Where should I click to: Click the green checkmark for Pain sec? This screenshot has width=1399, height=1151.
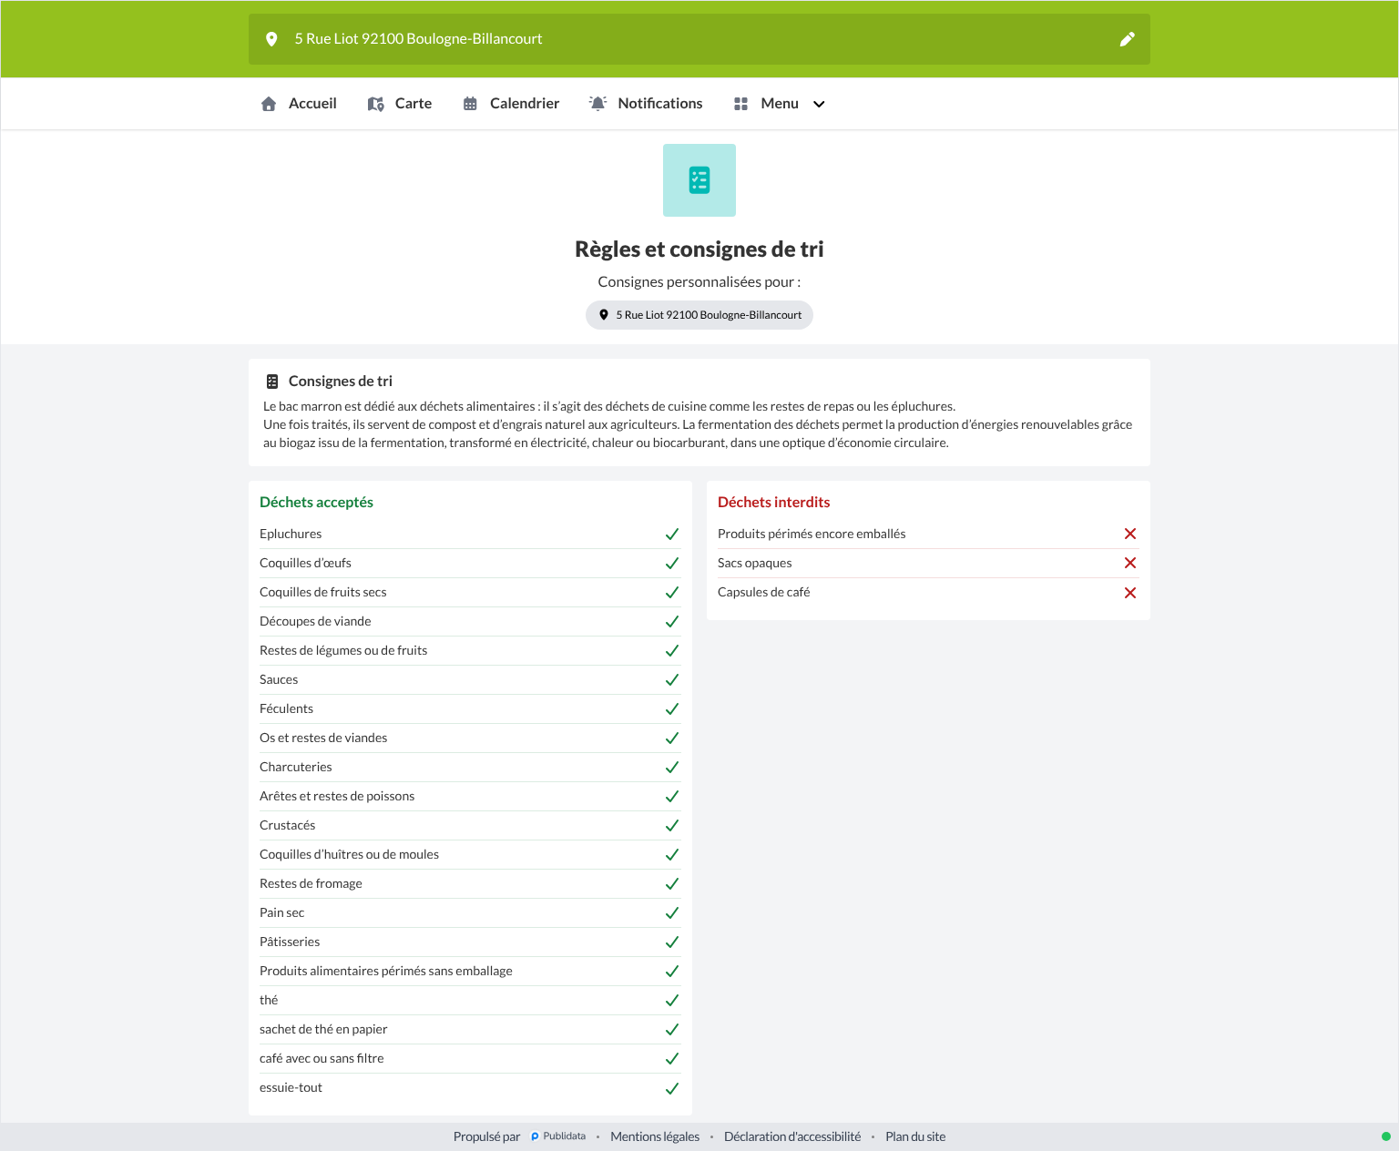point(672,913)
